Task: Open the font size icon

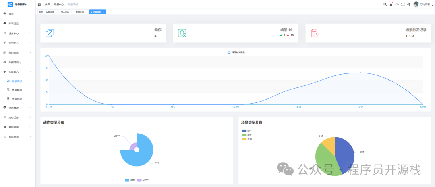Action: point(409,4)
